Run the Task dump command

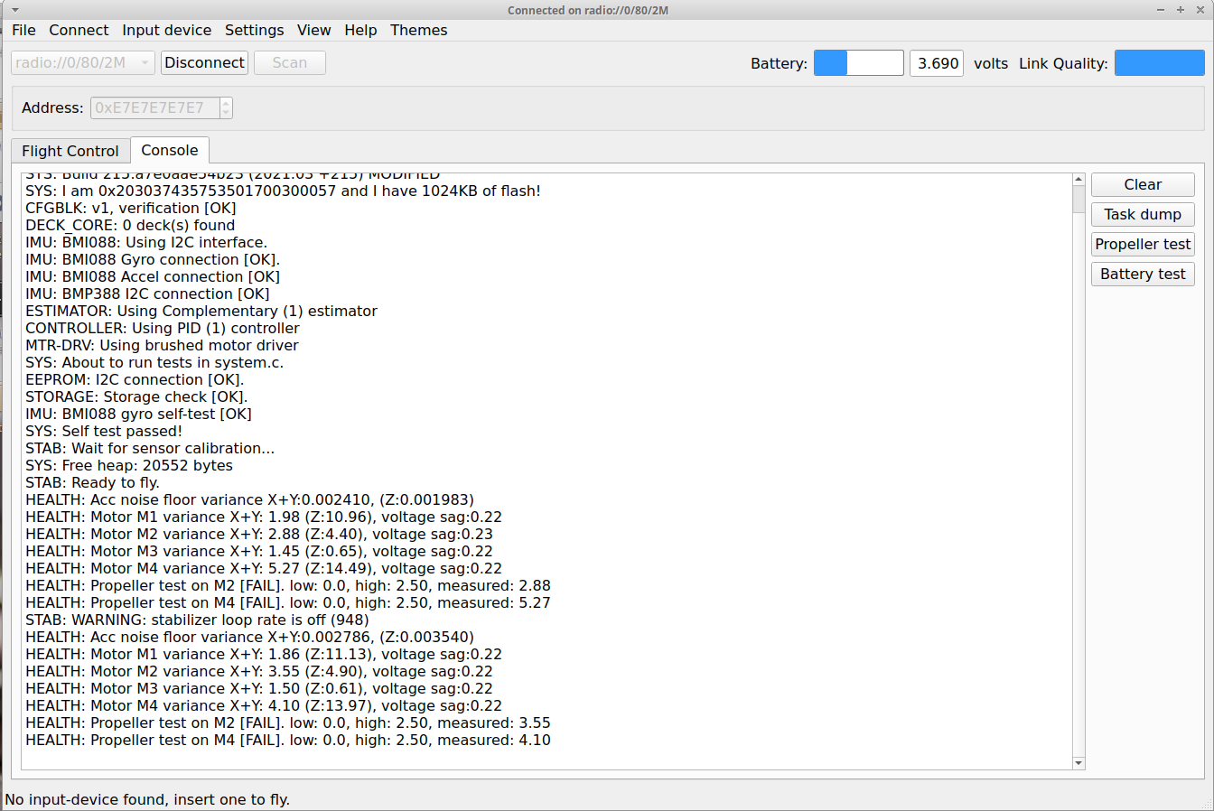point(1143,214)
